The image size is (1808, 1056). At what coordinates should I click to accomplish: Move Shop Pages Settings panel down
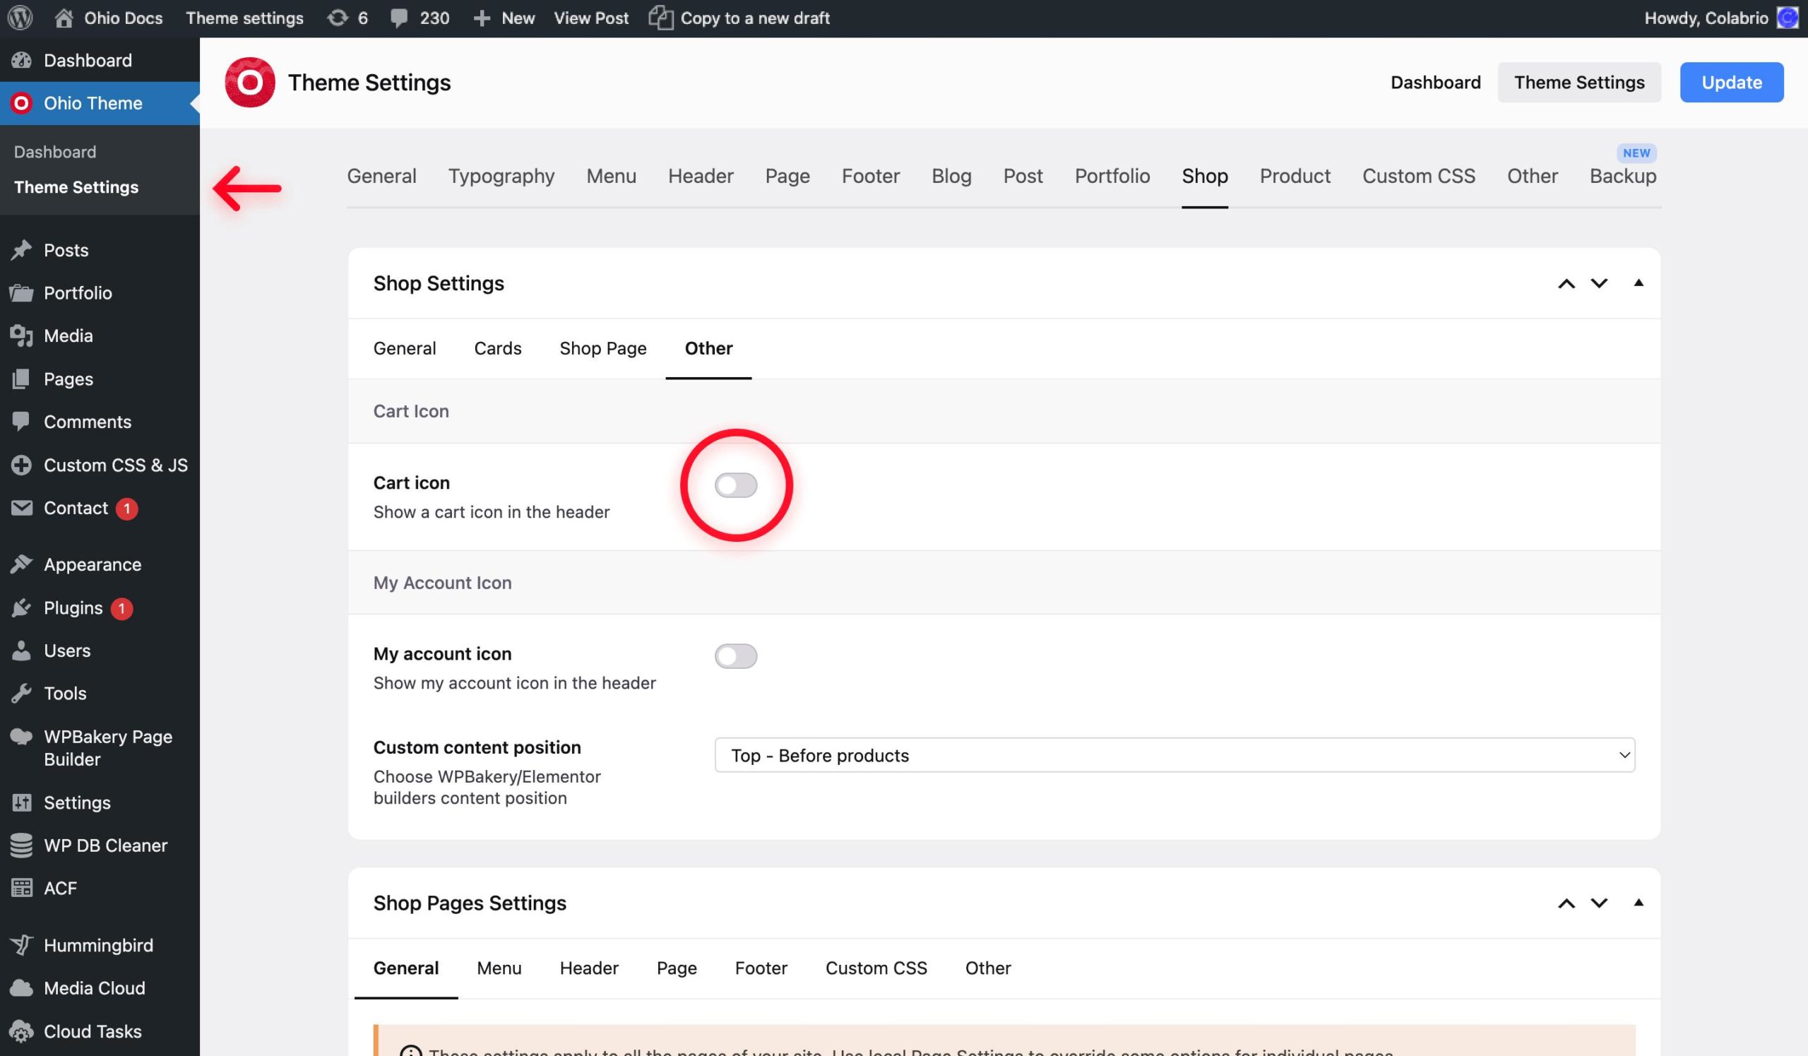click(x=1599, y=903)
